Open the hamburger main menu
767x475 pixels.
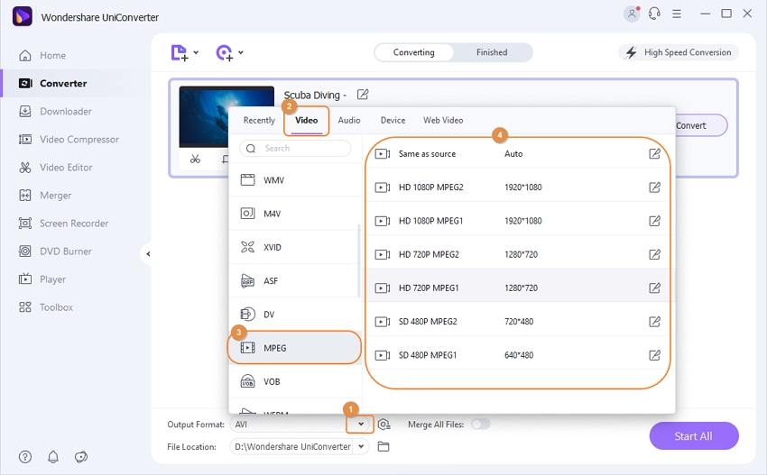click(677, 14)
